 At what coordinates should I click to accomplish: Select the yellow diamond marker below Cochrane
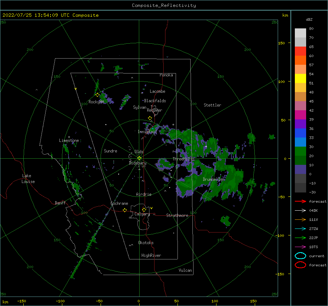pyautogui.click(x=125, y=210)
